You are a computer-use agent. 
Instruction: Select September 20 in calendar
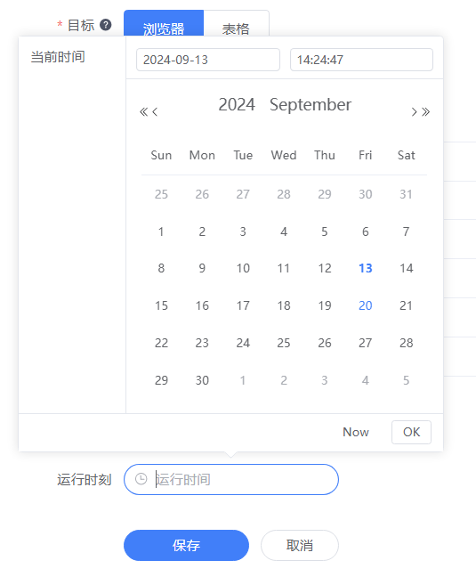(x=366, y=305)
